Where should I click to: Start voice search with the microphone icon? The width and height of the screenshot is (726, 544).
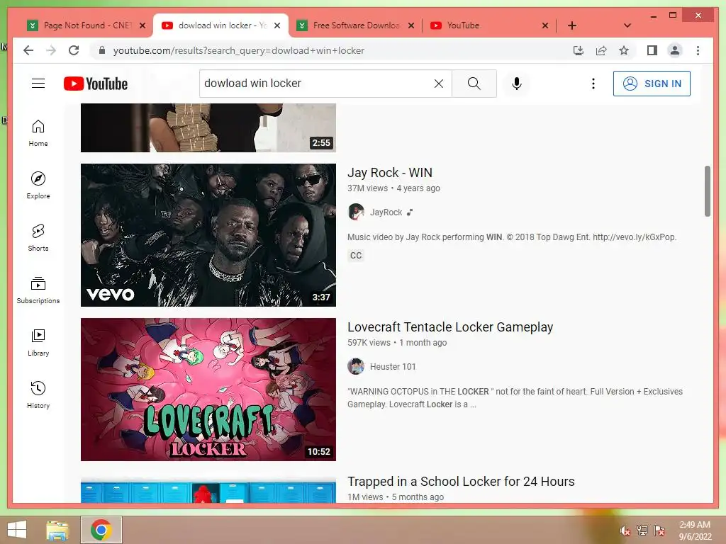point(517,84)
